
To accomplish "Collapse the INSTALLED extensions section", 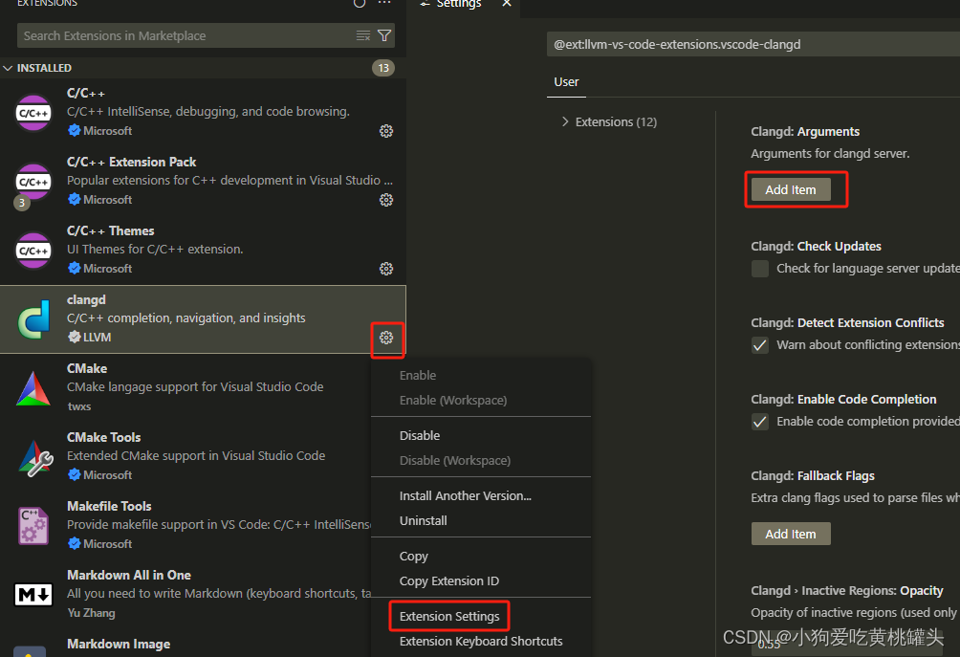I will [8, 67].
